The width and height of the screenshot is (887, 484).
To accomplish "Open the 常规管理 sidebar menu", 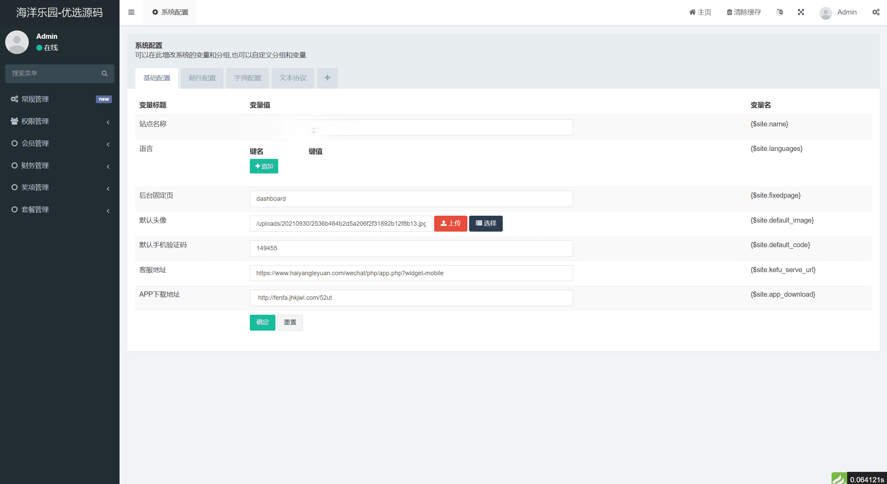I will pos(35,99).
